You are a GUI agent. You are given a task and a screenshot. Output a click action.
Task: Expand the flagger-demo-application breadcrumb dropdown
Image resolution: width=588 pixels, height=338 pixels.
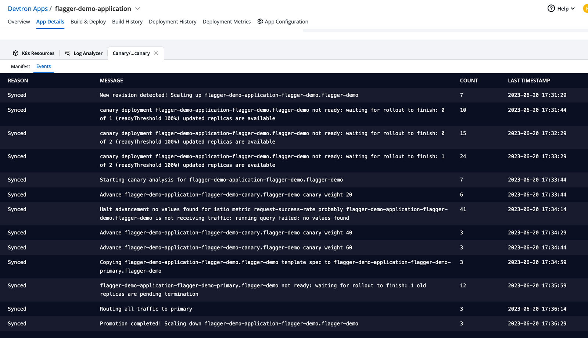click(x=137, y=8)
